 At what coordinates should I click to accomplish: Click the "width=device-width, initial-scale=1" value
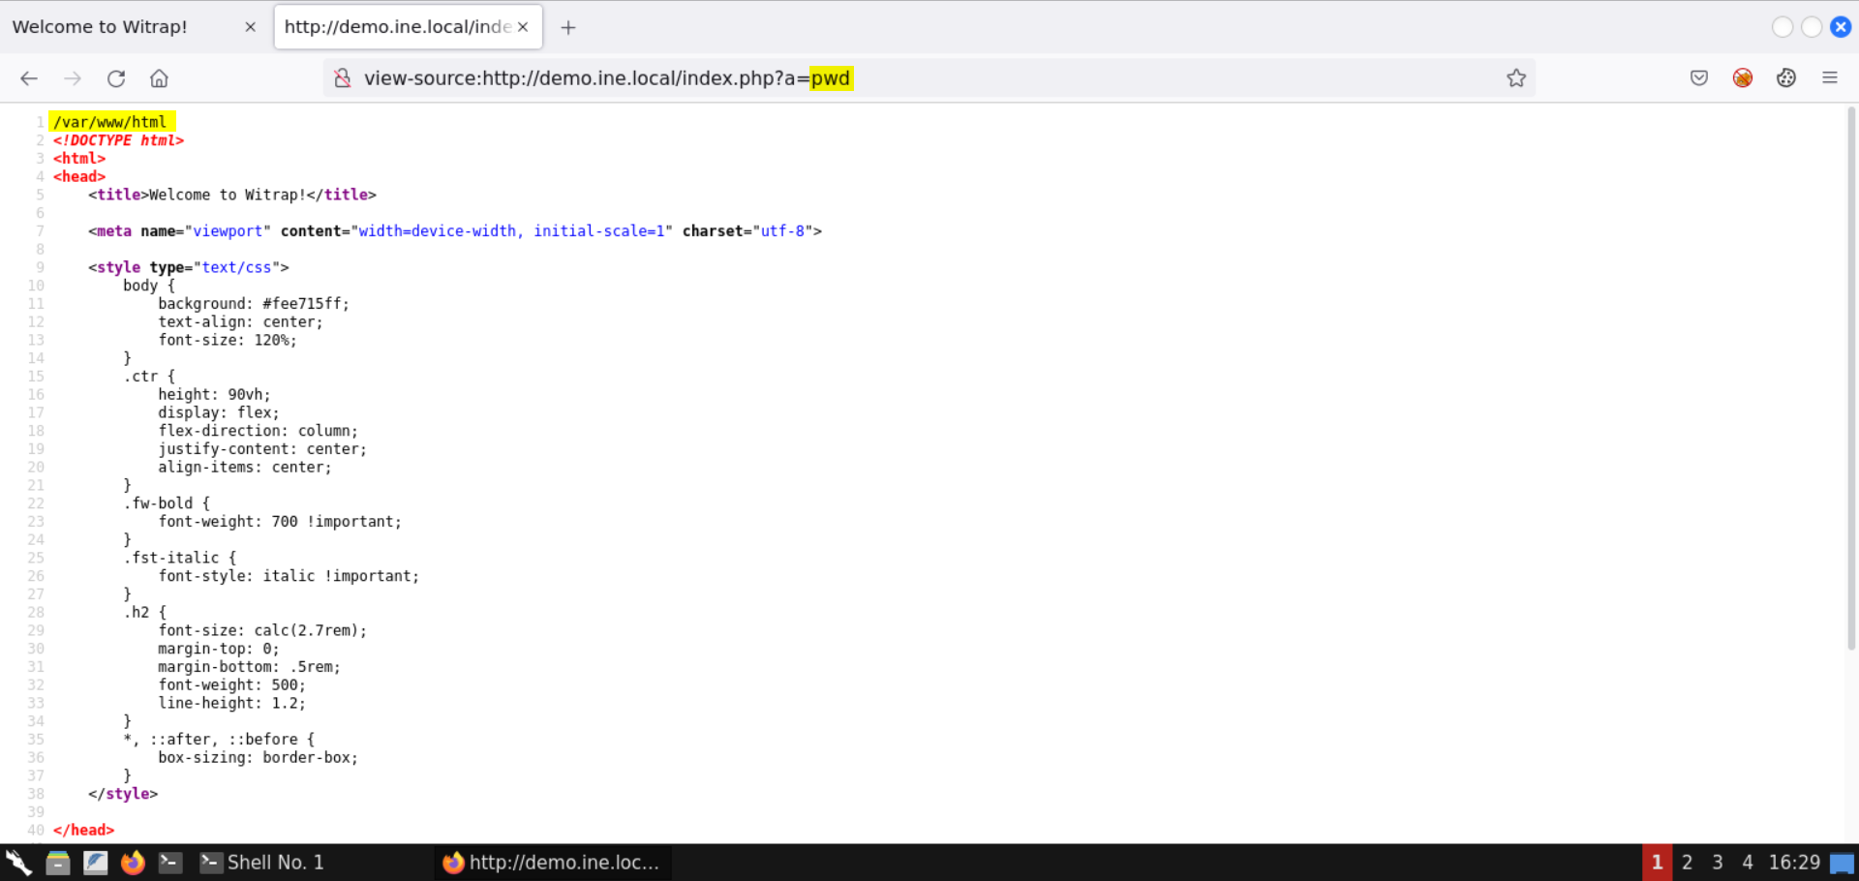coord(512,231)
